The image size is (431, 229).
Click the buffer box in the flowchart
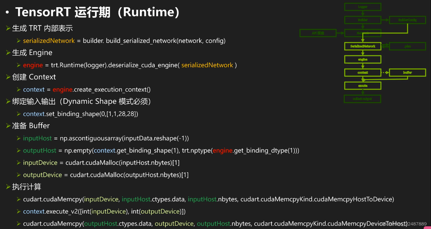point(407,72)
